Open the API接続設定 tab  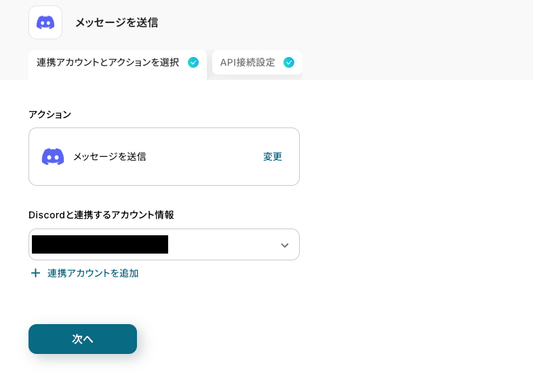pyautogui.click(x=248, y=62)
